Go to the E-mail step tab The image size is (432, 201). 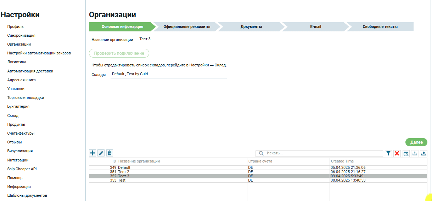[x=315, y=27]
